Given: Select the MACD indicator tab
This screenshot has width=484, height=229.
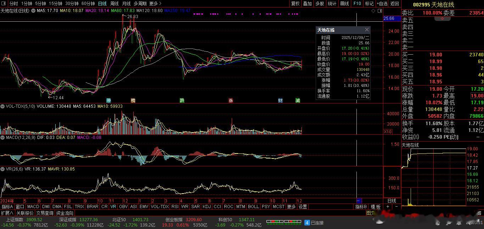Looking at the screenshot, I should (x=33, y=207).
